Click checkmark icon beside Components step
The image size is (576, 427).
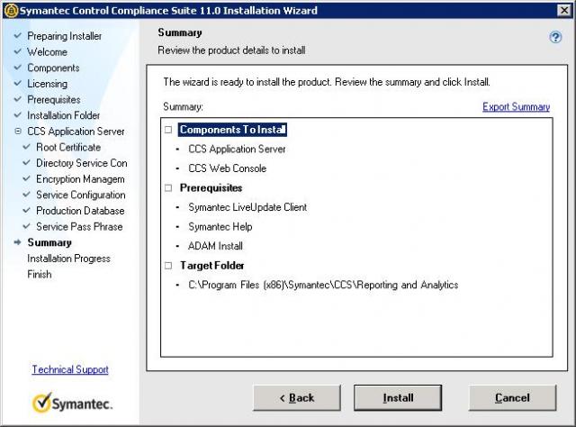[18, 68]
